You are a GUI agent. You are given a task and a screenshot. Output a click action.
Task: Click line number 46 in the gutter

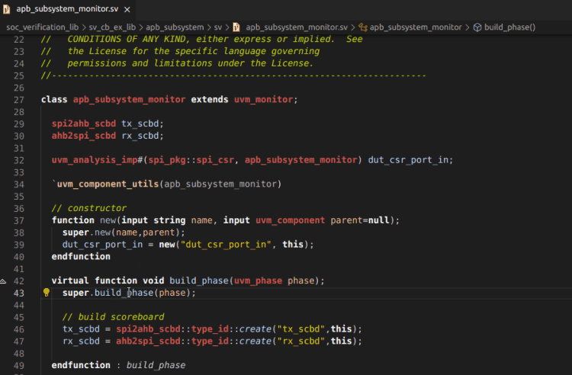(19, 329)
